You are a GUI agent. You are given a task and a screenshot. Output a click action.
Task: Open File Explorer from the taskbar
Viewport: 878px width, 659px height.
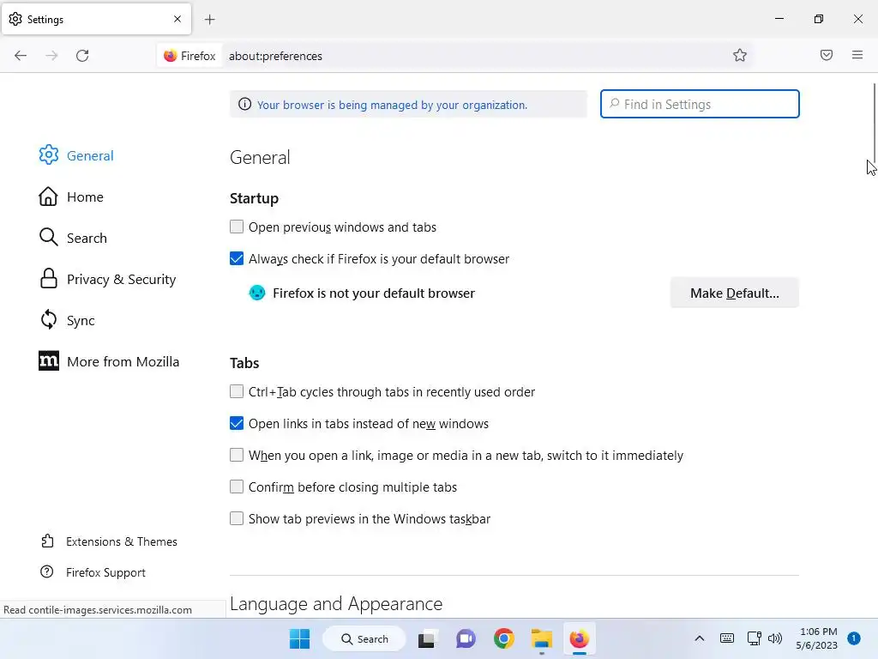click(542, 638)
